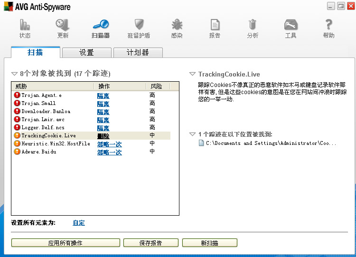
Task: Change the 隔离 action for Downloader.Banloa
Action: (x=103, y=112)
